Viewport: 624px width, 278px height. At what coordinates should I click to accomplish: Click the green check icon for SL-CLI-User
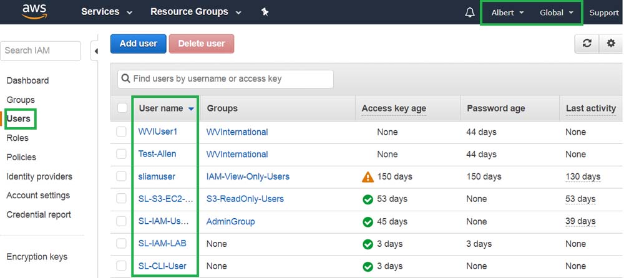click(368, 267)
